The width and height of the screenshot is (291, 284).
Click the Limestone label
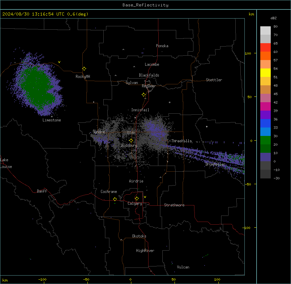click(52, 120)
